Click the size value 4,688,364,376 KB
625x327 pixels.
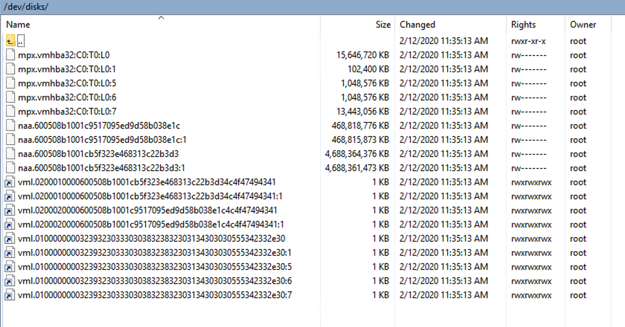pyautogui.click(x=357, y=154)
